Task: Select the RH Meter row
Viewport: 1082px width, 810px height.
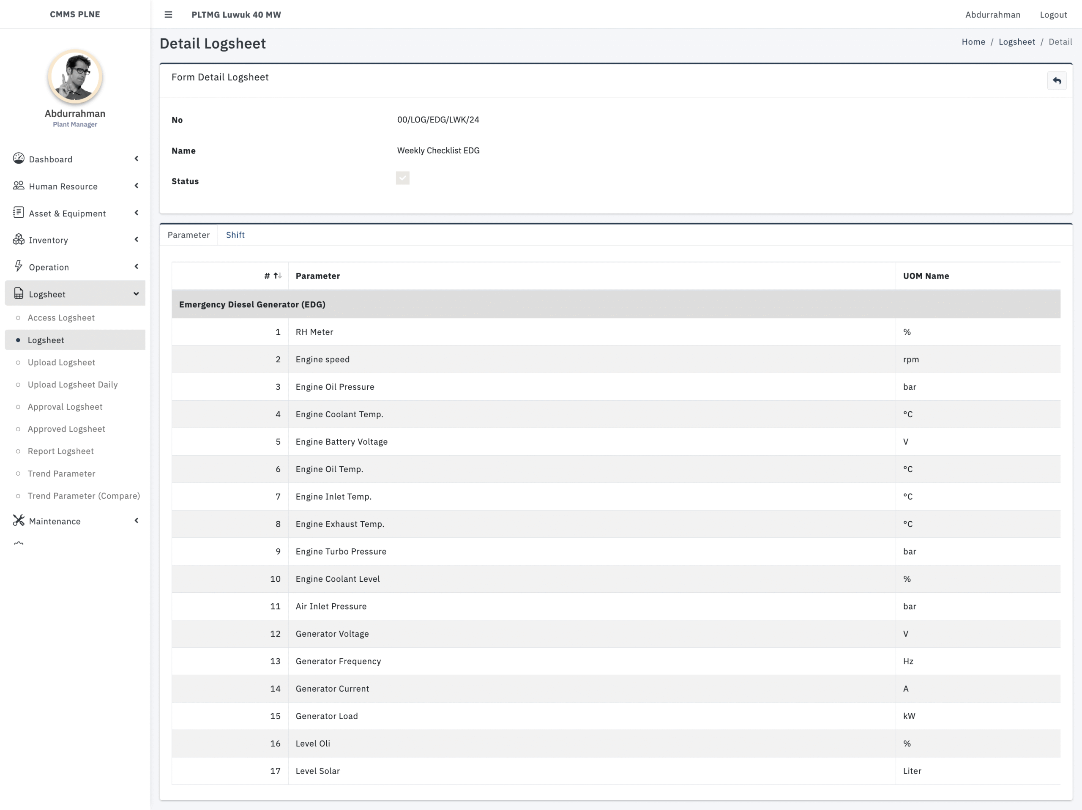Action: pyautogui.click(x=616, y=332)
